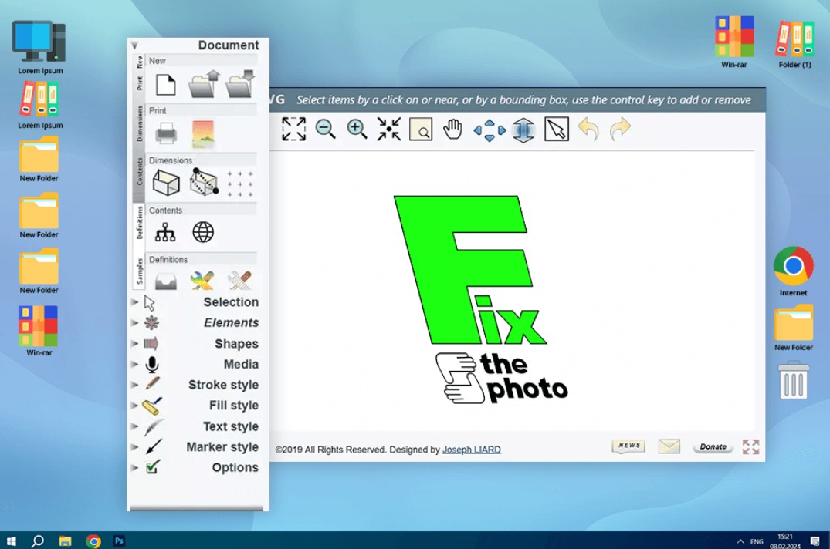Create a new blank document
Viewport: 830px width, 549px height.
(165, 85)
